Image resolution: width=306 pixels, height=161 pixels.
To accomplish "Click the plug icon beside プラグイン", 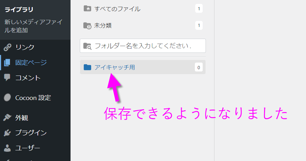I will pyautogui.click(x=7, y=133).
